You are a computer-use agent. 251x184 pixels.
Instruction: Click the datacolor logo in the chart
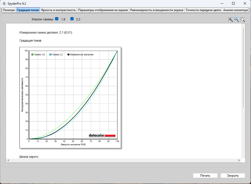click(102, 135)
